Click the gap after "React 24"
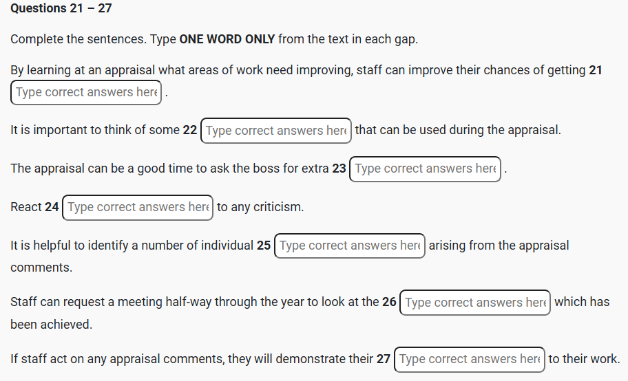 point(138,207)
